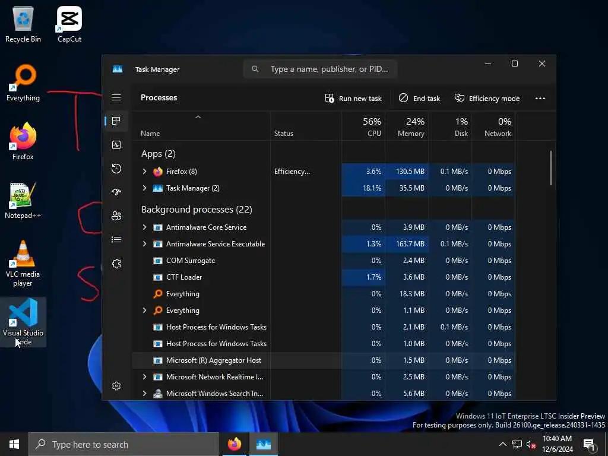The image size is (608, 456).
Task: Open the Performance page icon in sidebar
Action: 116,145
